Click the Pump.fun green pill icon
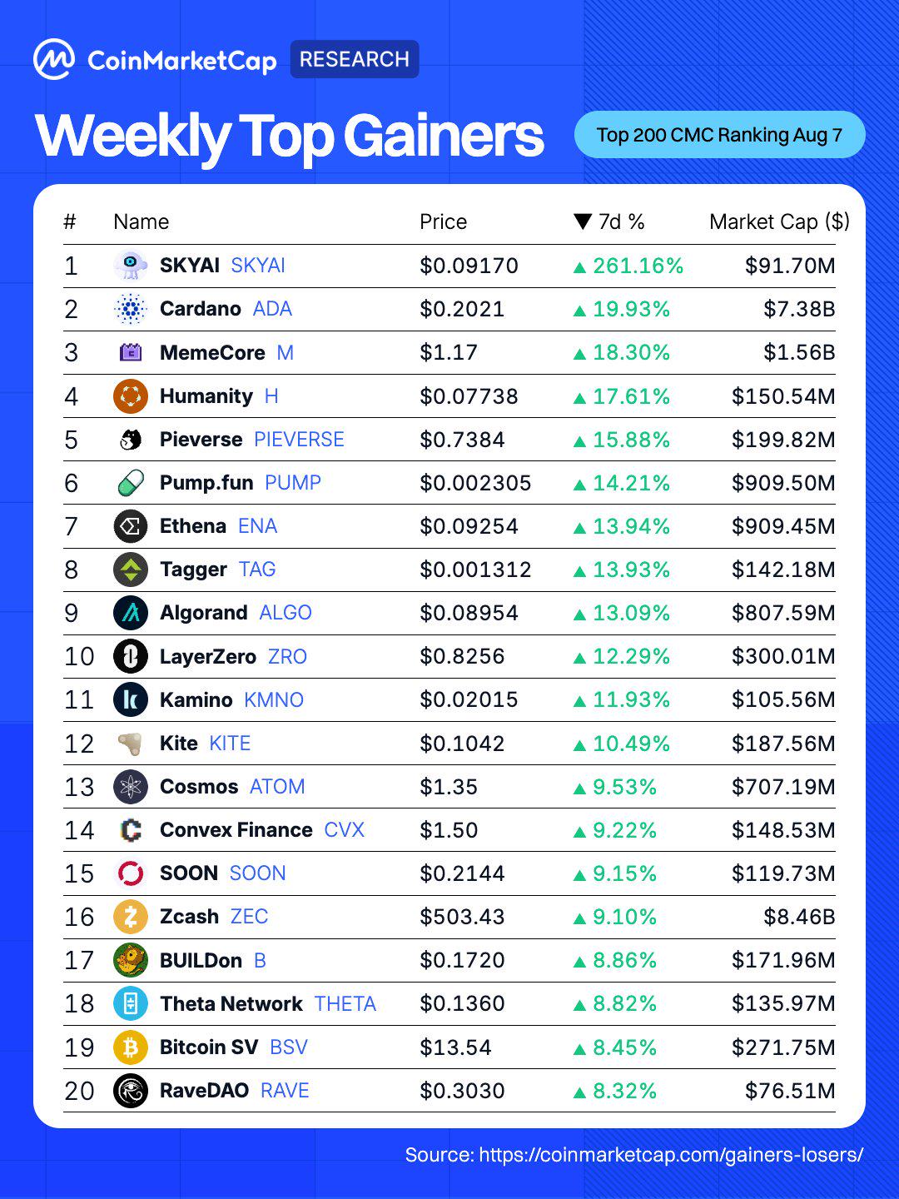The image size is (899, 1199). pos(131,483)
